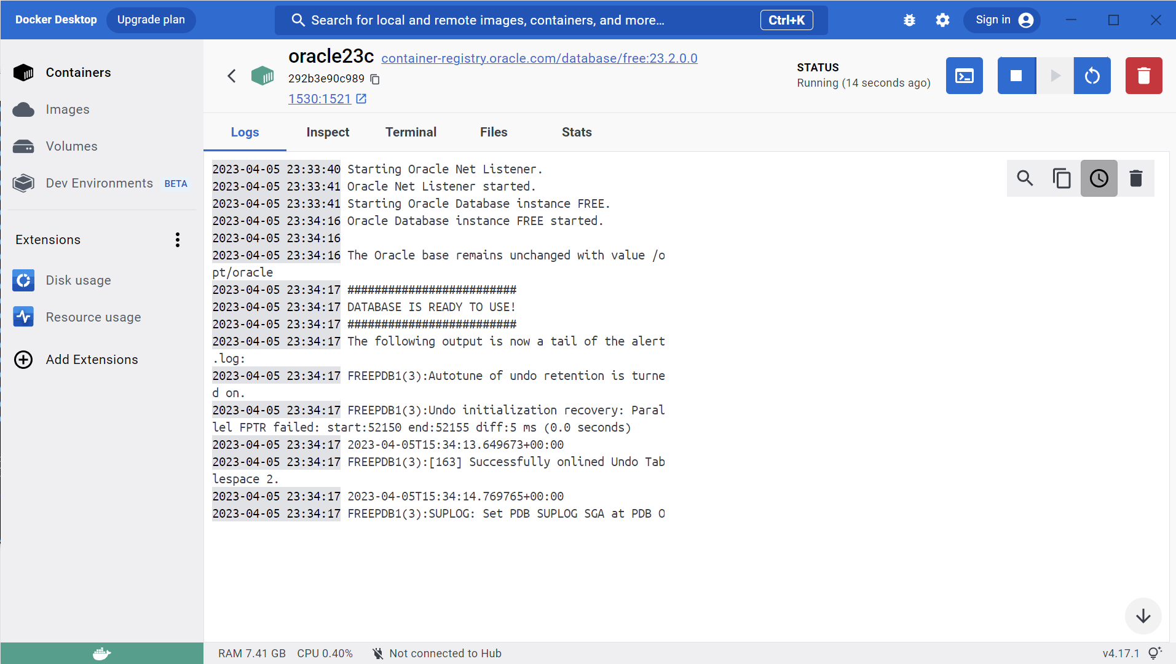Focus the global search field
Image resolution: width=1176 pixels, height=664 pixels.
551,20
